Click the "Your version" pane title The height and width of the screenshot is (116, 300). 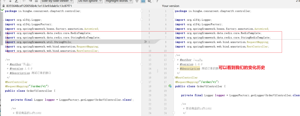171,6
